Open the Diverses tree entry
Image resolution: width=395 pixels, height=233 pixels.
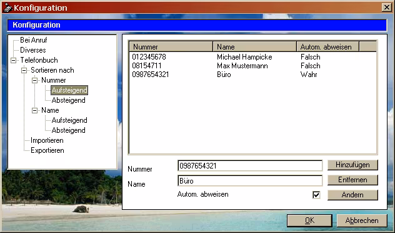pyautogui.click(x=33, y=50)
